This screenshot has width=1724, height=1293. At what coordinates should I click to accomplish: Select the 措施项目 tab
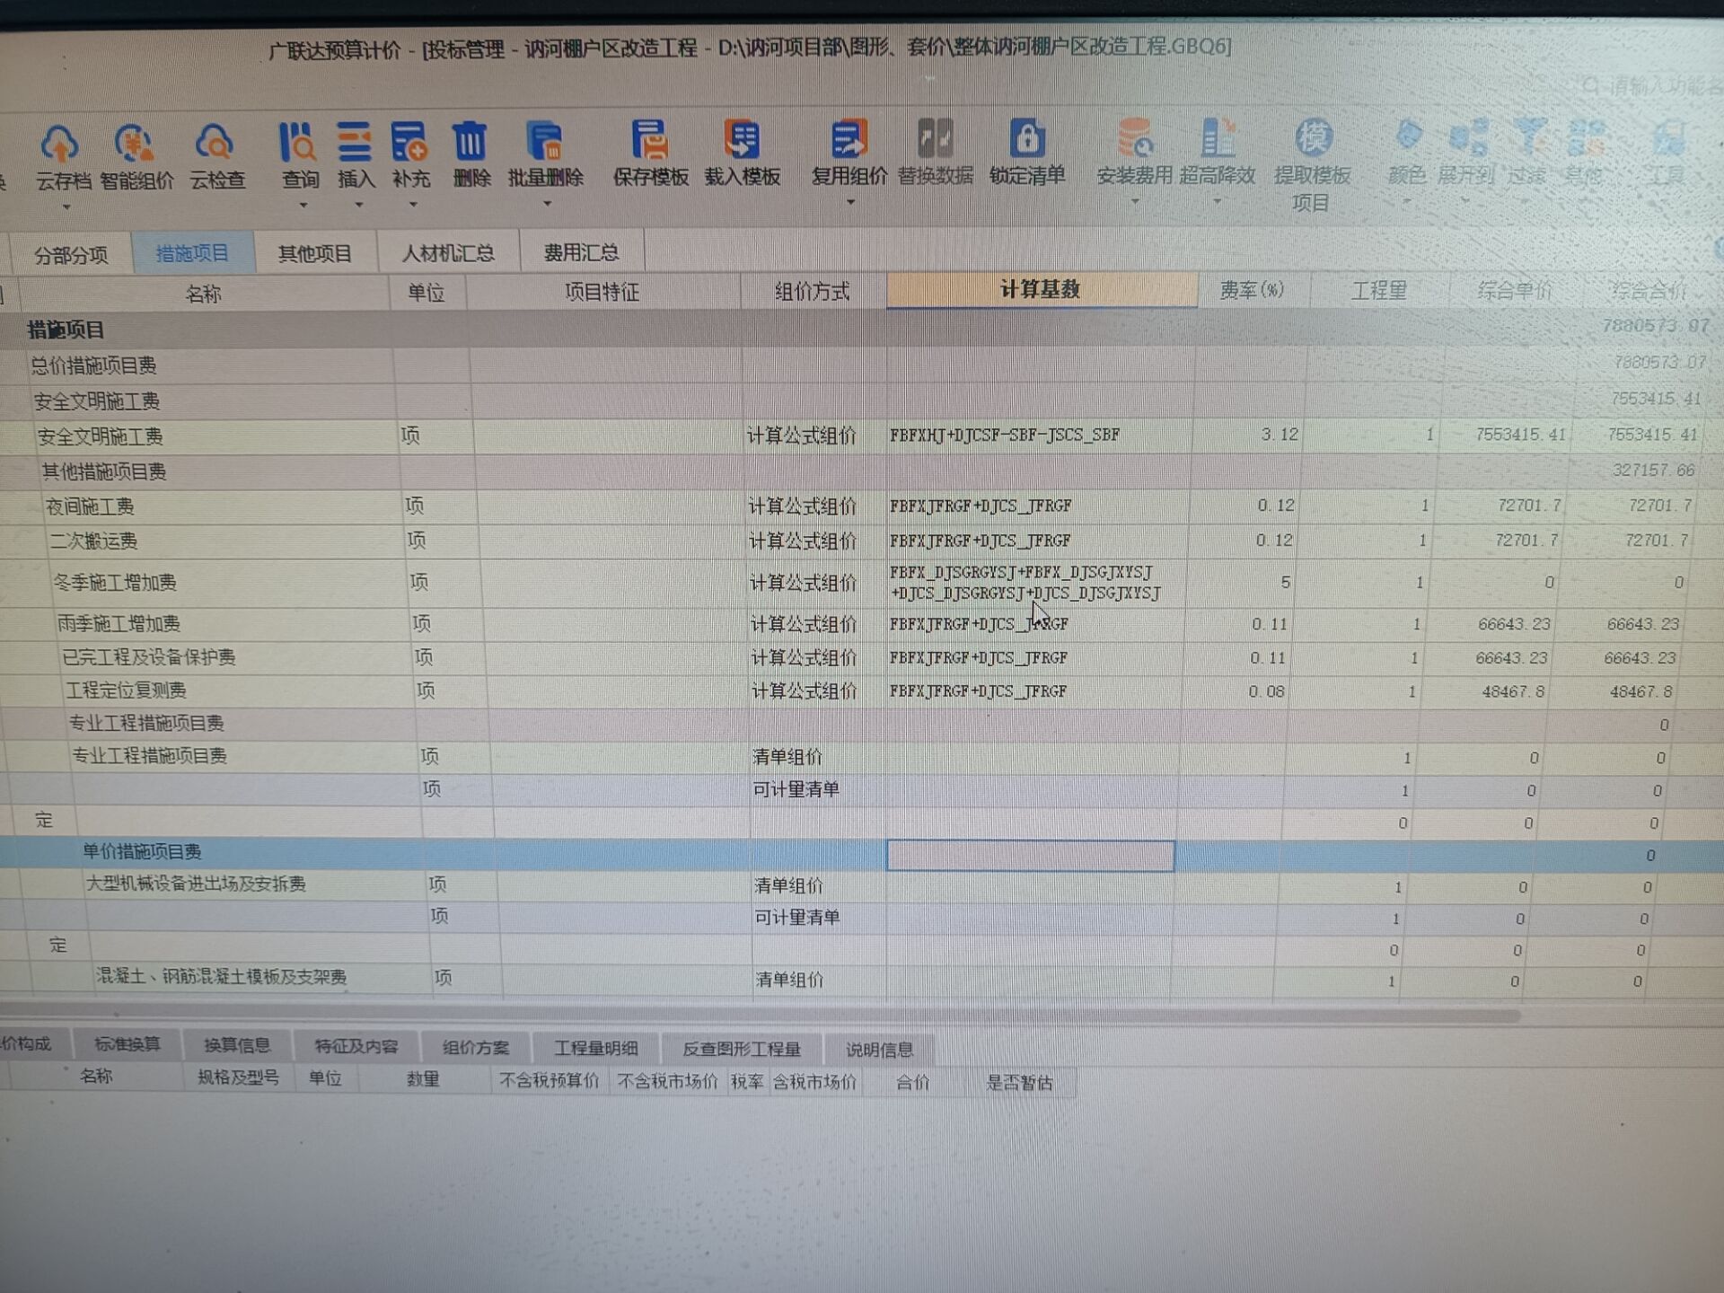pyautogui.click(x=192, y=253)
